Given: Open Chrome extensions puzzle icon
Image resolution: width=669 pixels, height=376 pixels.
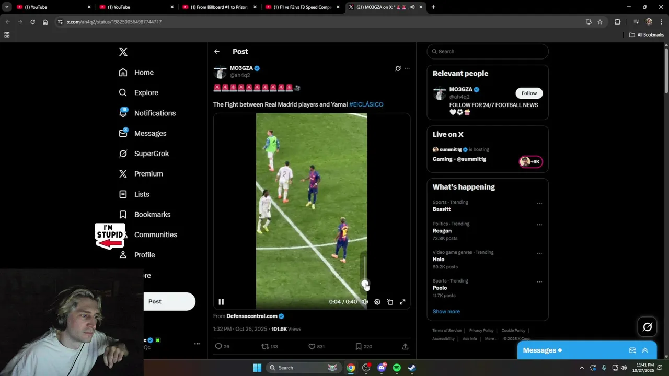Looking at the screenshot, I should tap(618, 22).
